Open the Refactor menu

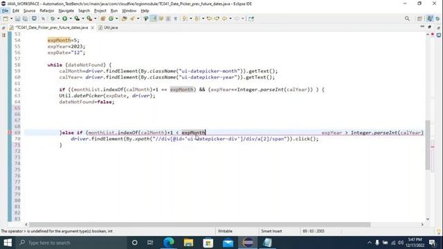47,11
